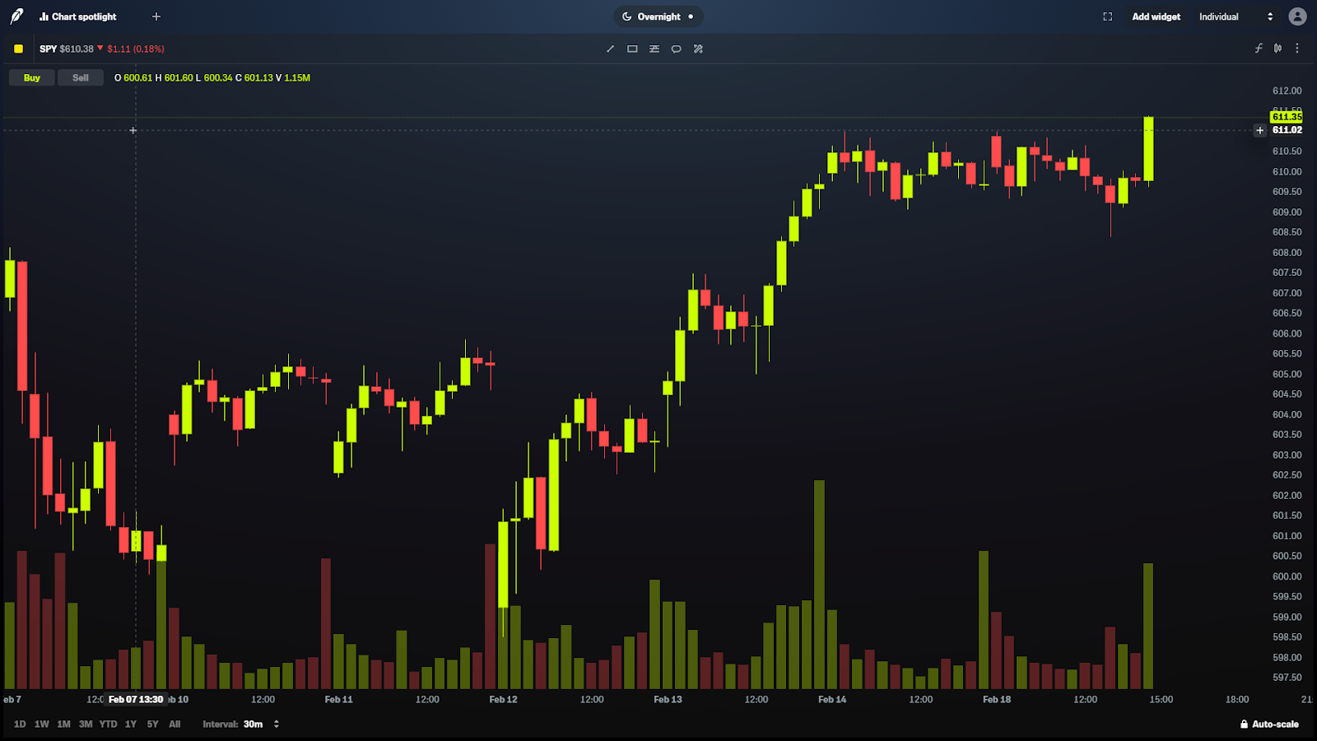
Task: Open the user profile avatar
Action: pos(1298,16)
